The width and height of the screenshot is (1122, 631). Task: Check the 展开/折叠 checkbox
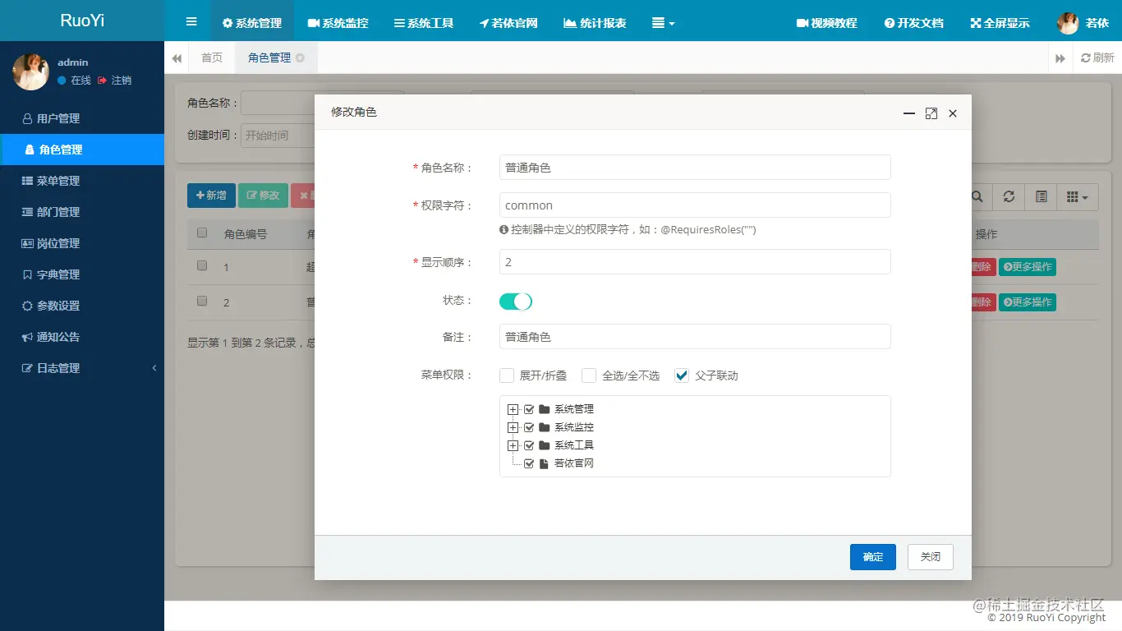pyautogui.click(x=507, y=375)
